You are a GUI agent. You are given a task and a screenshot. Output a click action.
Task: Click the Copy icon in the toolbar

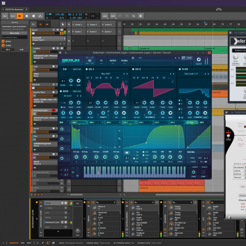134,16
